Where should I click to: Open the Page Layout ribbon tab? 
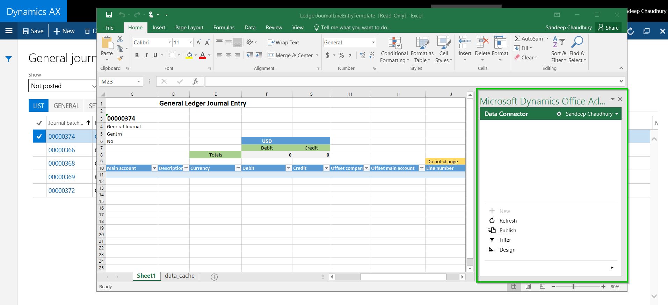coord(189,28)
